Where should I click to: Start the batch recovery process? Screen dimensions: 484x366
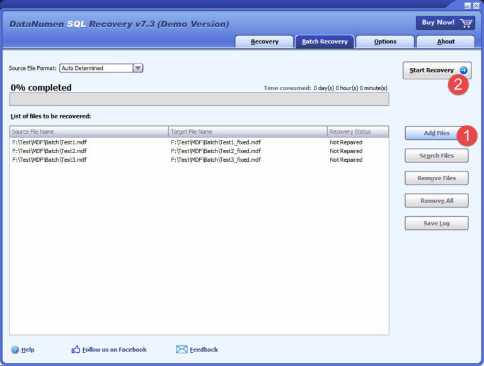(x=437, y=71)
